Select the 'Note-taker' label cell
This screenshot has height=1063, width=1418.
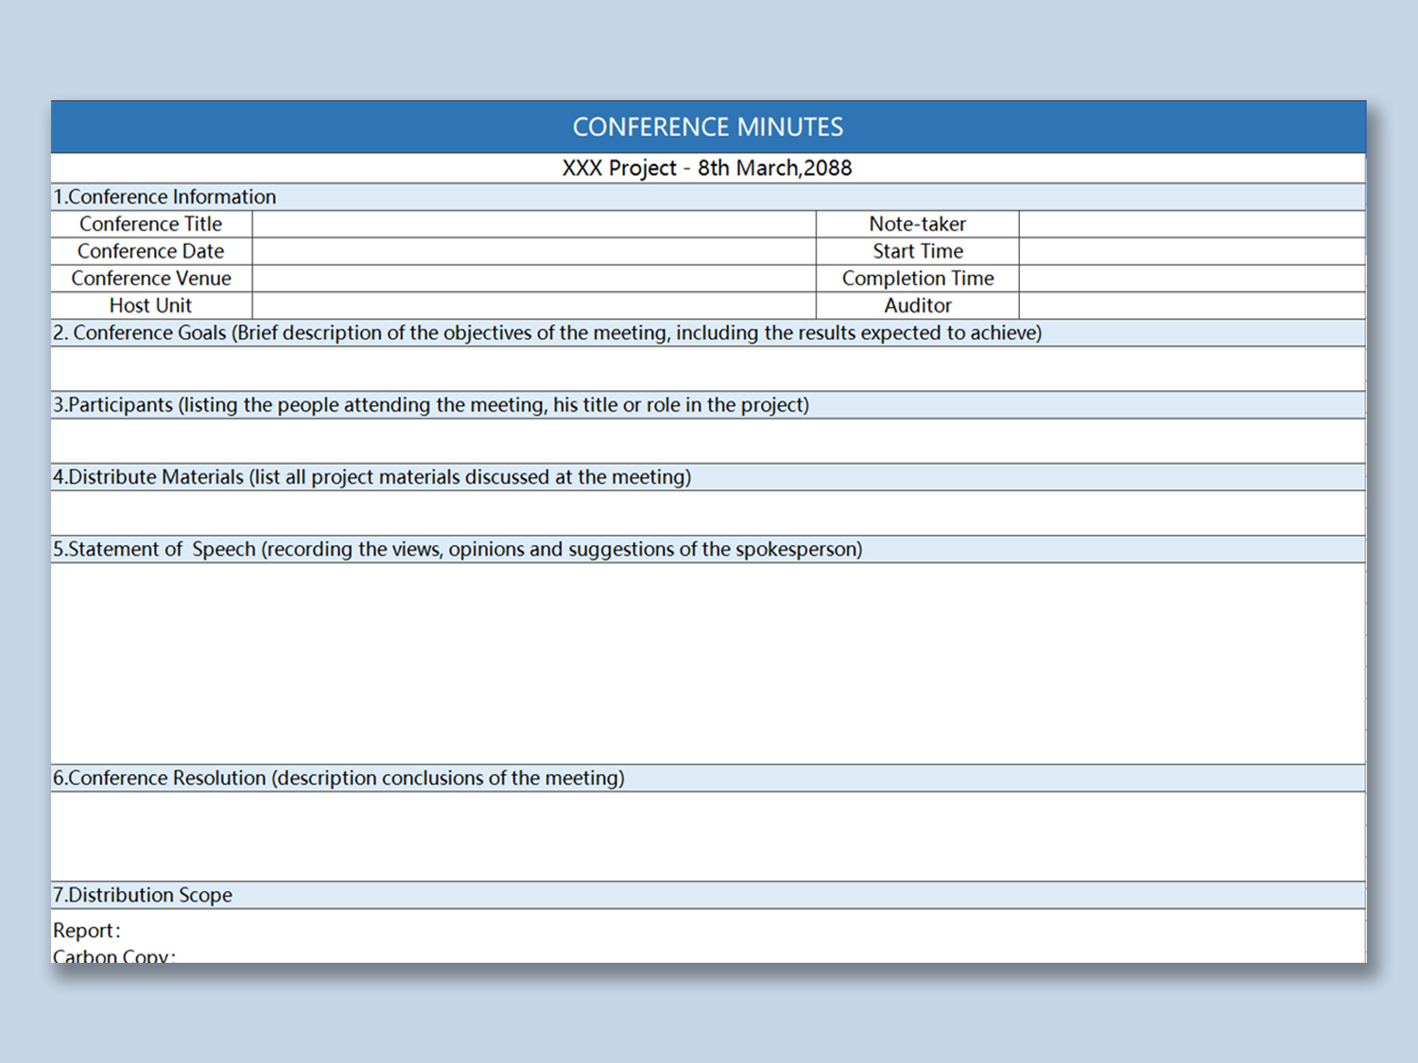point(918,224)
